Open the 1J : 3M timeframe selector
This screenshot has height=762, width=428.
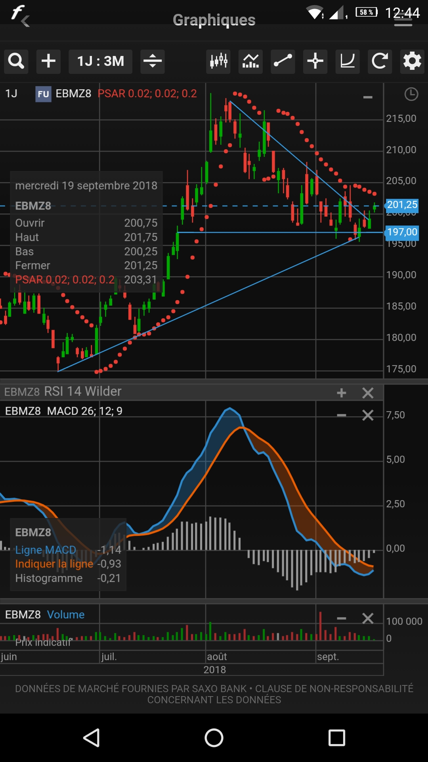coord(100,62)
